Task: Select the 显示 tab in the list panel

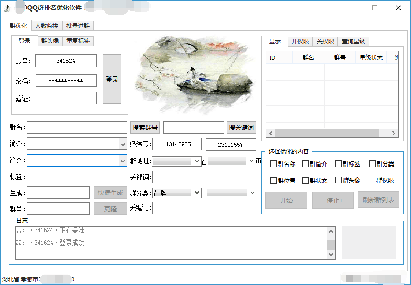Action: click(x=275, y=41)
